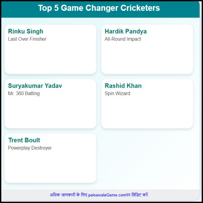Click the Top 5 Game Changer Cricketers title

(x=99, y=8)
